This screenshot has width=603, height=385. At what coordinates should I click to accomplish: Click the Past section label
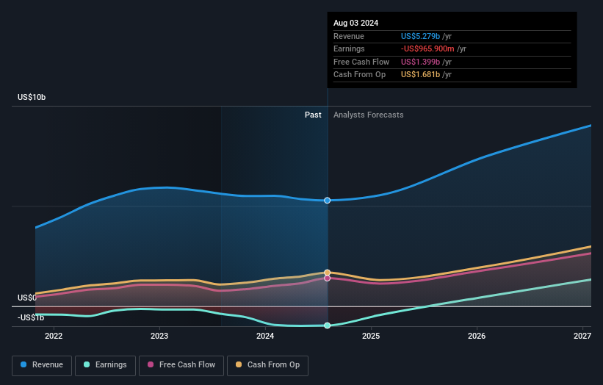313,115
